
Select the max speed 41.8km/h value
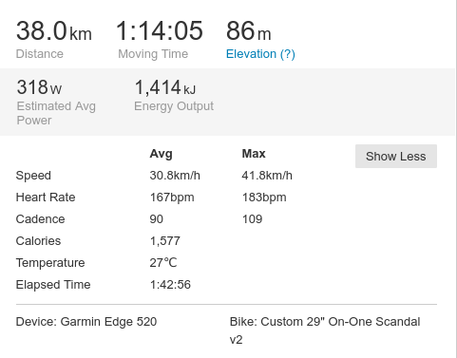coord(267,176)
